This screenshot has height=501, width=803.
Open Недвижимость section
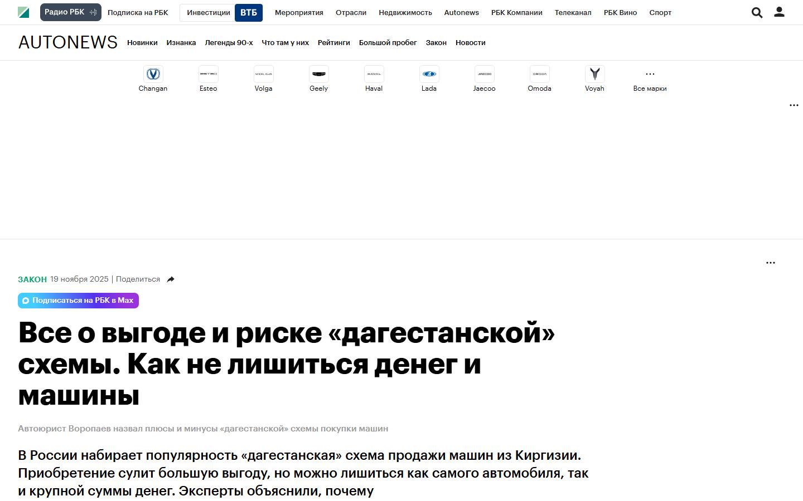pyautogui.click(x=405, y=13)
